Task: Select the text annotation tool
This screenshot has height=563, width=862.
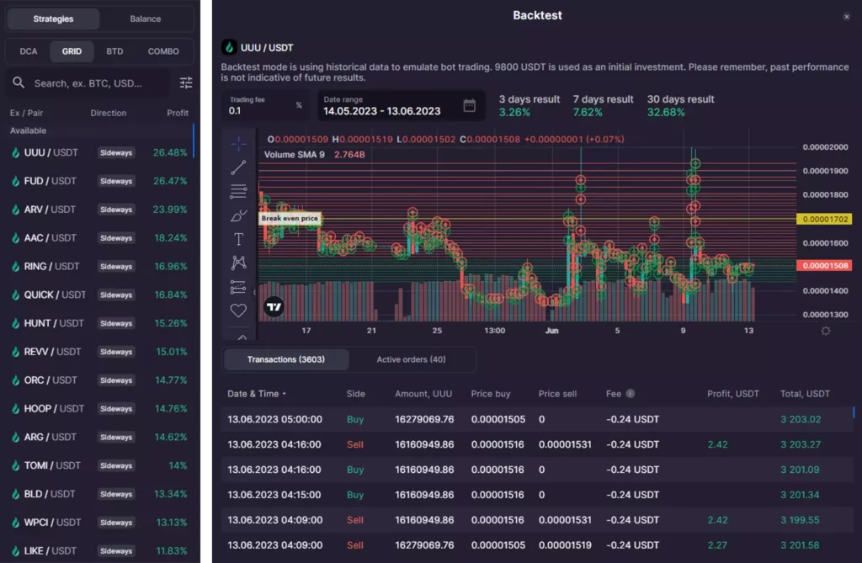Action: tap(238, 238)
